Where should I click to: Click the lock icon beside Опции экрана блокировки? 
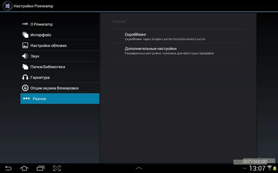click(x=25, y=88)
